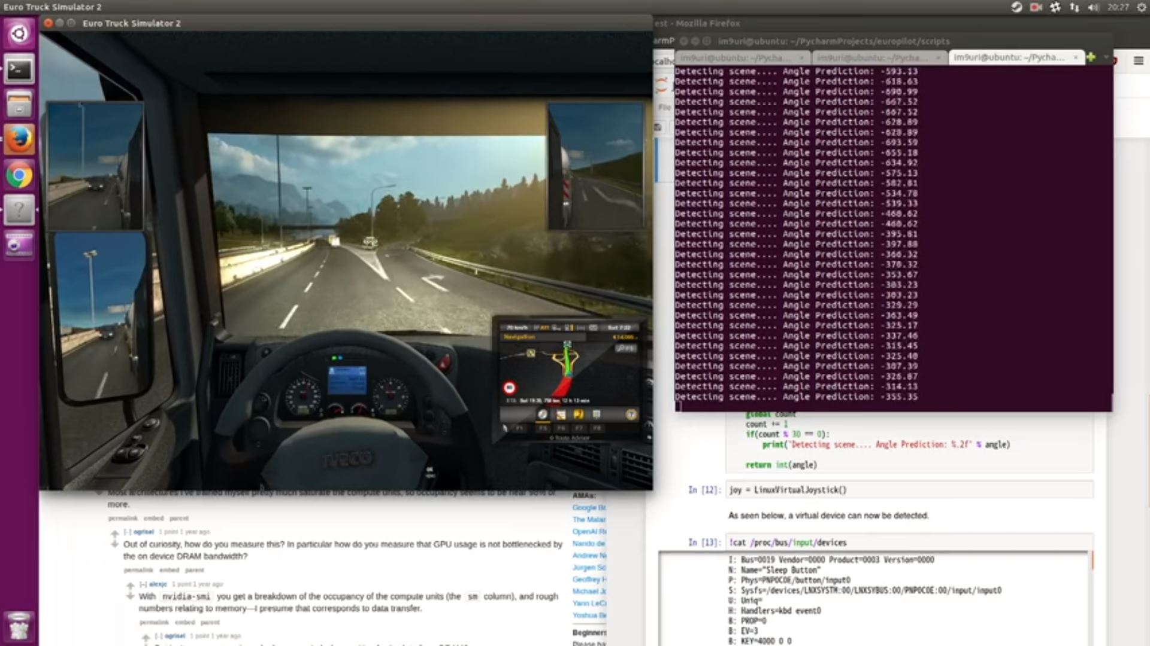Click the 20:27 clock in the top panel
This screenshot has height=646, width=1150.
(x=1118, y=7)
